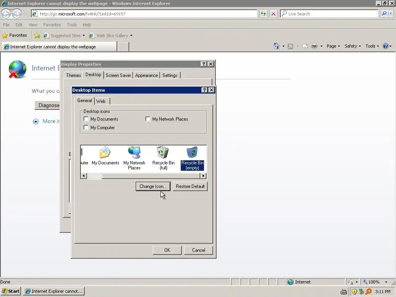Screen dimensions: 396x297
Task: Click the Internet Explorer taskbar button
Action: (54, 291)
